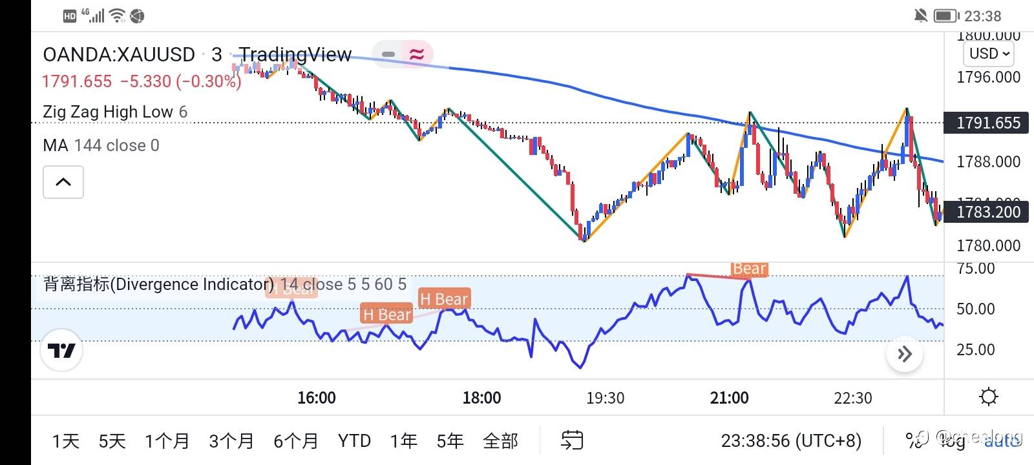Image resolution: width=1034 pixels, height=465 pixels.
Task: Open the timezone menu showing UTC+8
Action: 791,440
